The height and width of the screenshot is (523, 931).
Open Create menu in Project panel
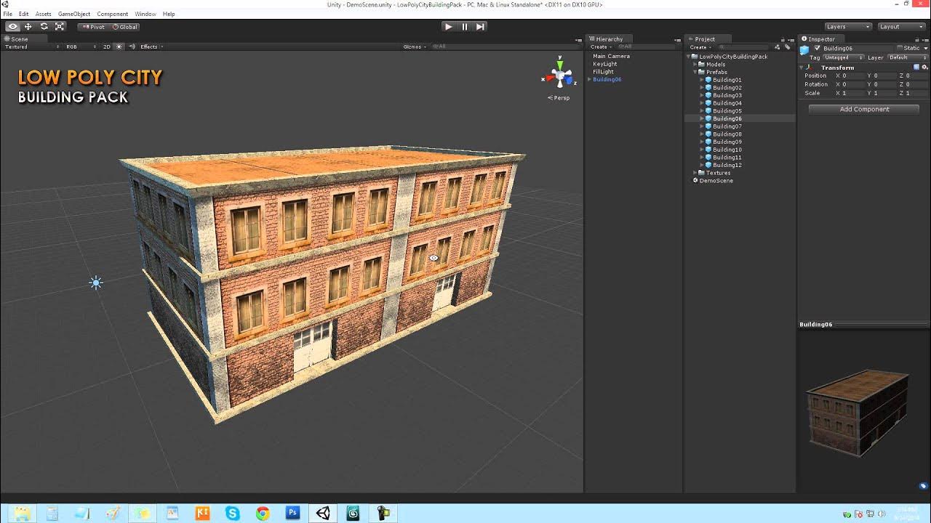(x=700, y=46)
